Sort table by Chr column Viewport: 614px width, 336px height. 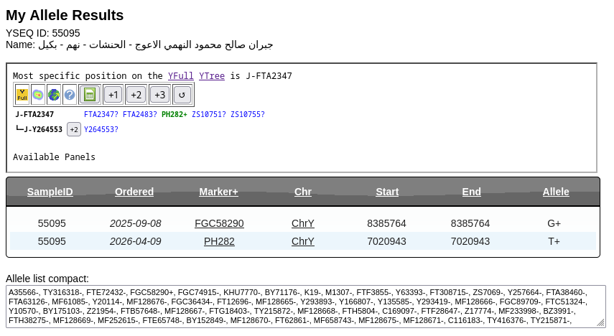(303, 192)
